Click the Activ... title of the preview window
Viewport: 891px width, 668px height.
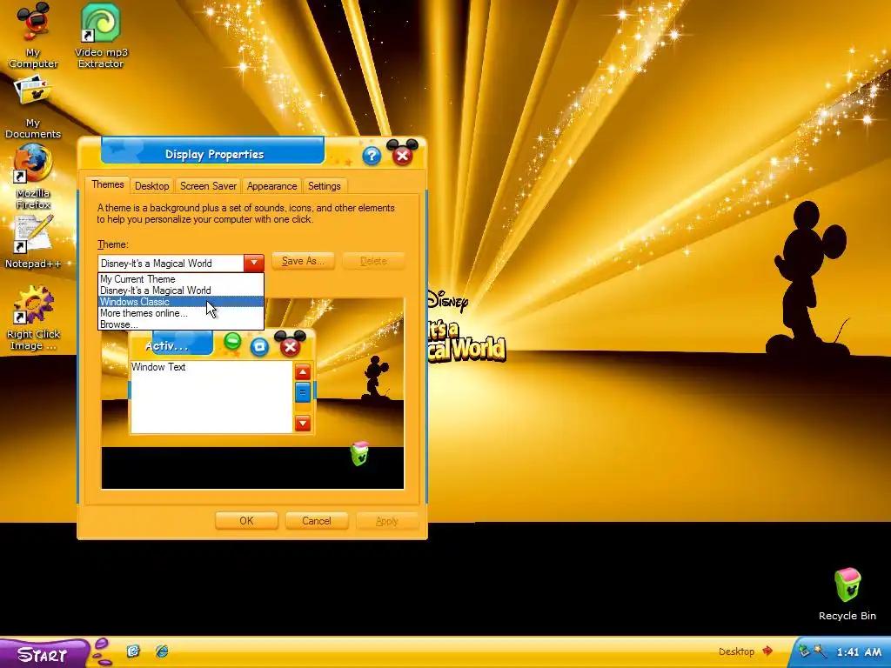166,345
